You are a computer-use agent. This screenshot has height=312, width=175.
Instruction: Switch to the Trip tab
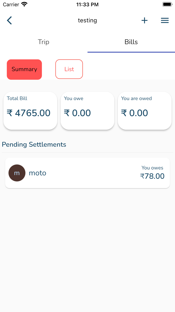pyautogui.click(x=43, y=42)
